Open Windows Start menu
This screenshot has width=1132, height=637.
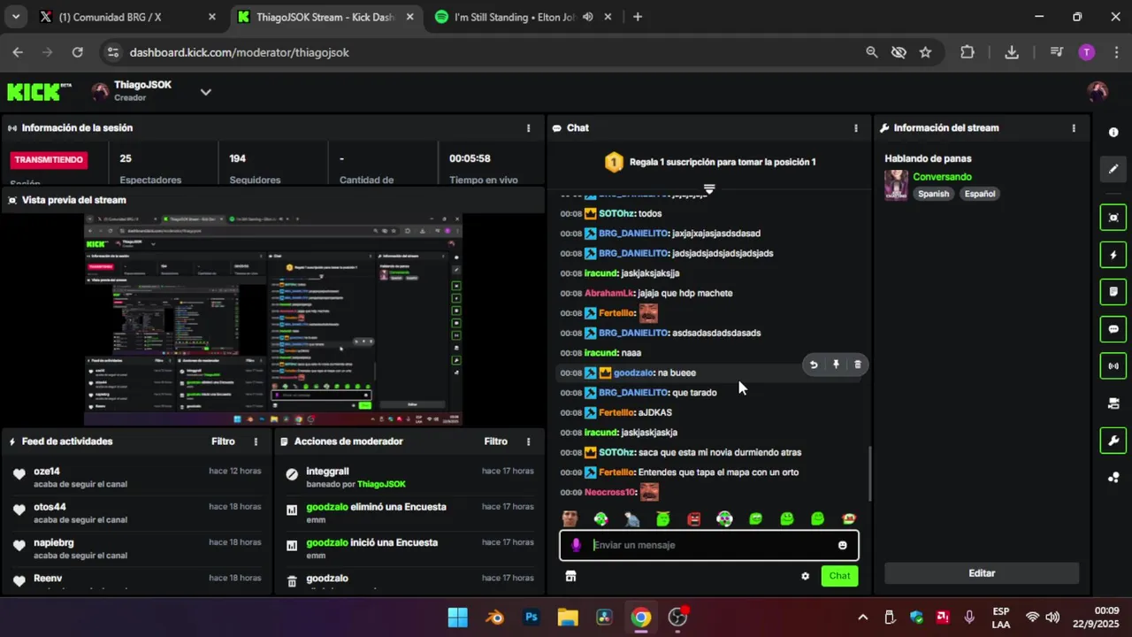457,618
